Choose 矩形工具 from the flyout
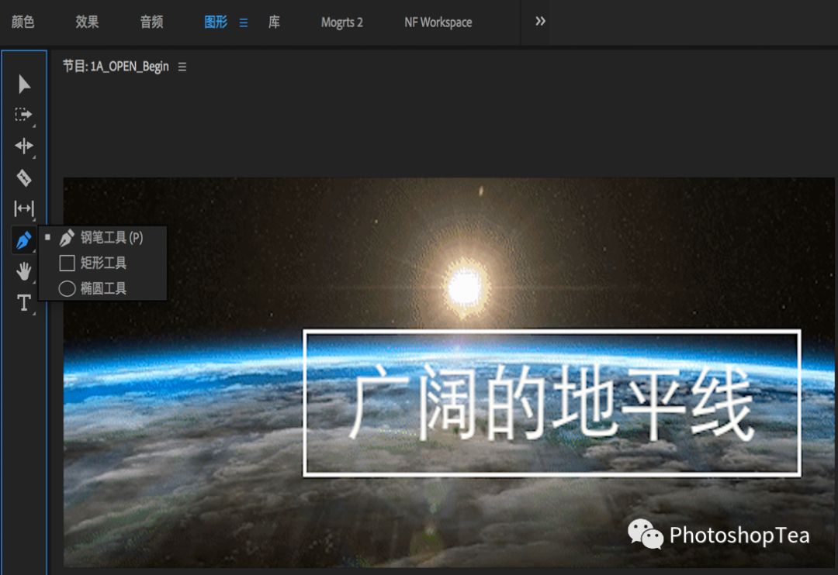 103,263
